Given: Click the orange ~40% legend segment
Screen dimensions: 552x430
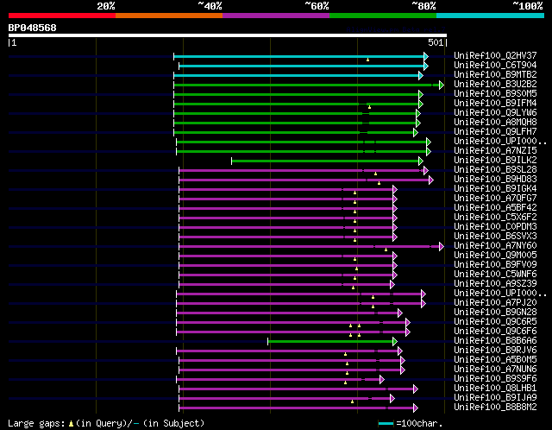Looking at the screenshot, I should point(169,16).
